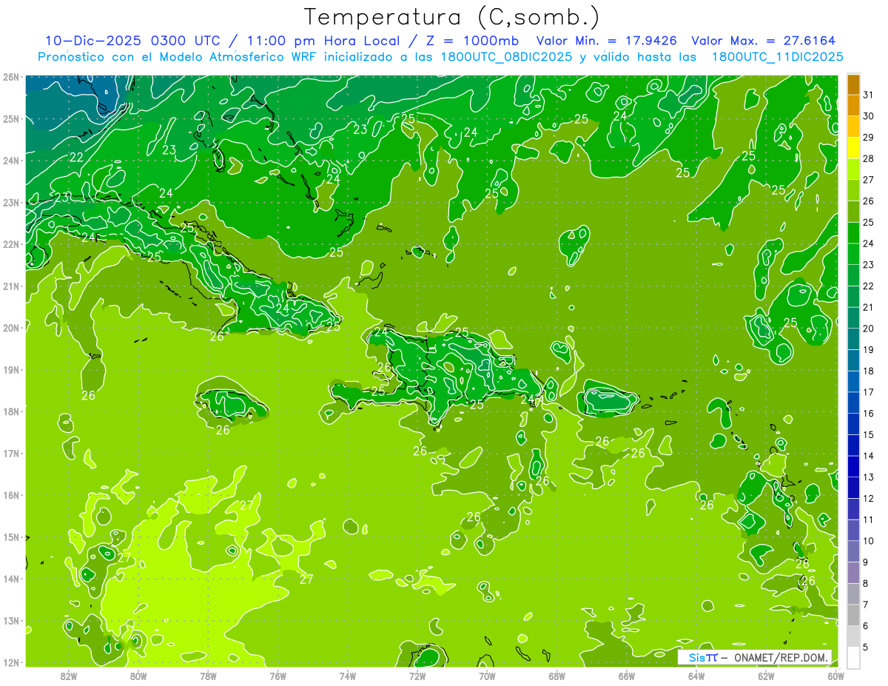
Task: Click the legend color swatch labeled 17
Action: pos(853,382)
